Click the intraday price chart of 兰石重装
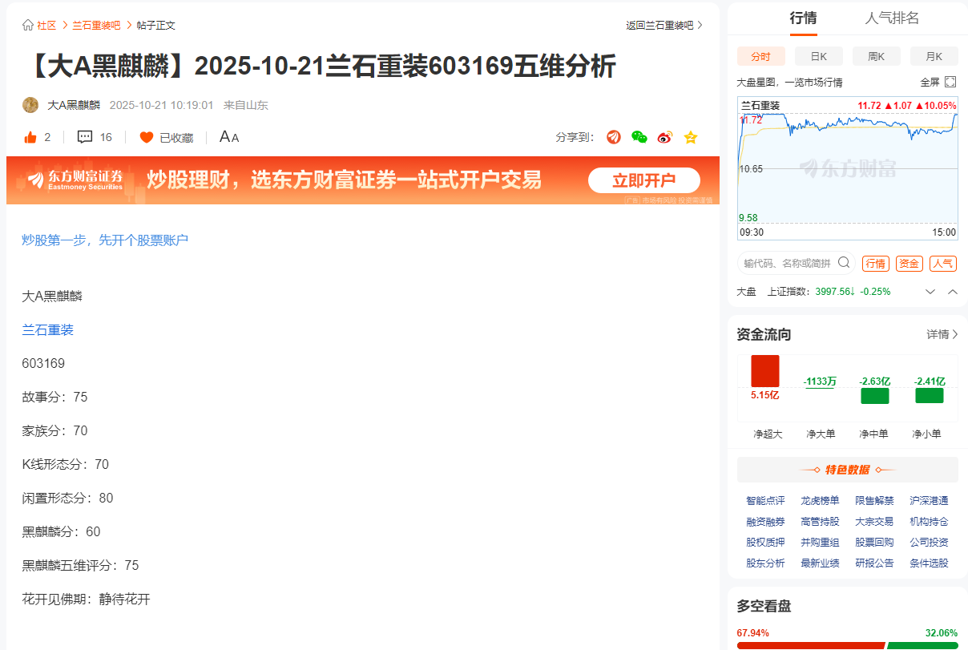968x650 pixels. tap(848, 168)
